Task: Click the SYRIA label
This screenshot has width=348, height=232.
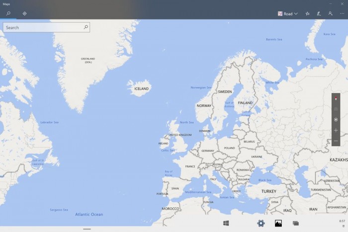Action: click(275, 202)
